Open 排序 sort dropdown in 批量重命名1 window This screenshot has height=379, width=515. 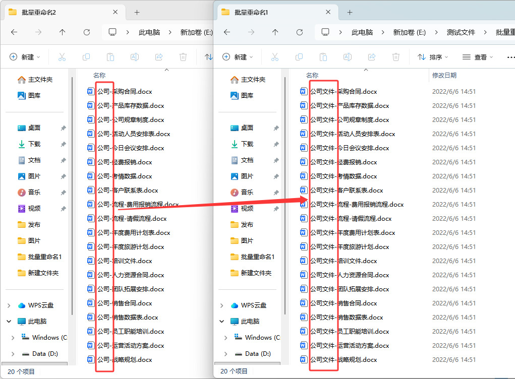click(x=433, y=57)
